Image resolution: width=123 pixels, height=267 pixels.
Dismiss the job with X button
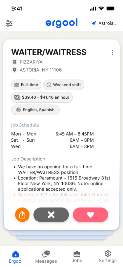tap(51, 215)
